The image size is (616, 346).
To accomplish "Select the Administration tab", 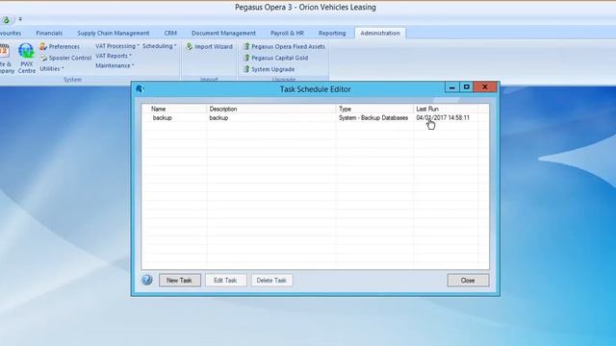I will [x=380, y=34].
